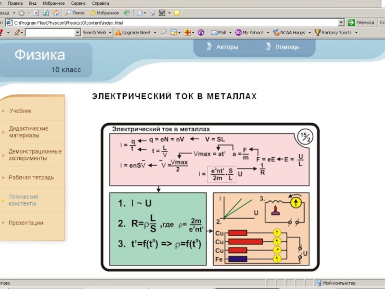
Task: Open the Yahoo search box dropdown arrow
Action: 77,32
